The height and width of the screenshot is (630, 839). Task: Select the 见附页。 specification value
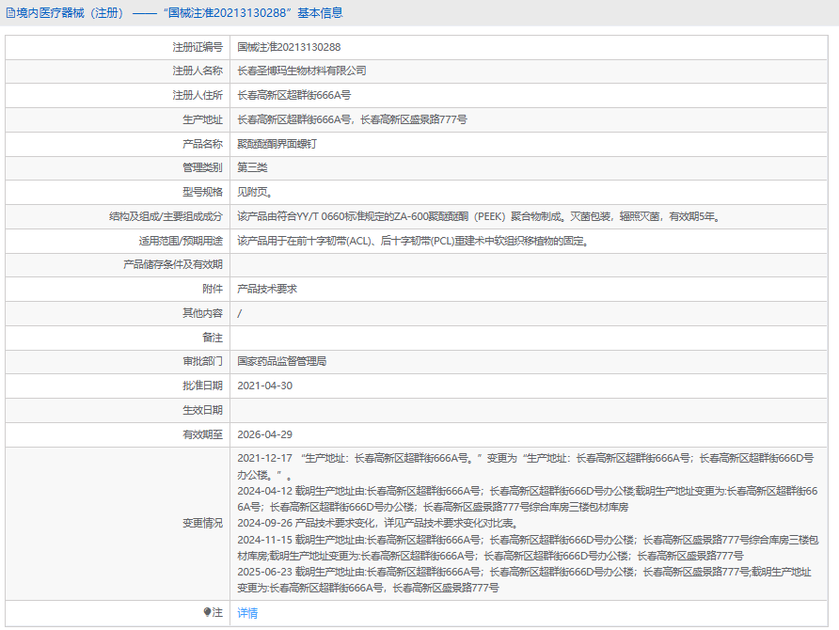point(255,192)
